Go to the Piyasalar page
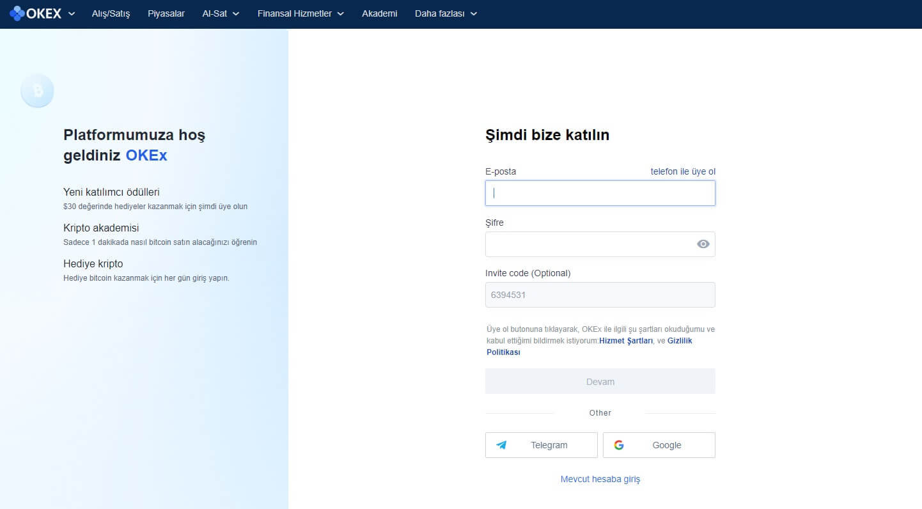 (166, 13)
